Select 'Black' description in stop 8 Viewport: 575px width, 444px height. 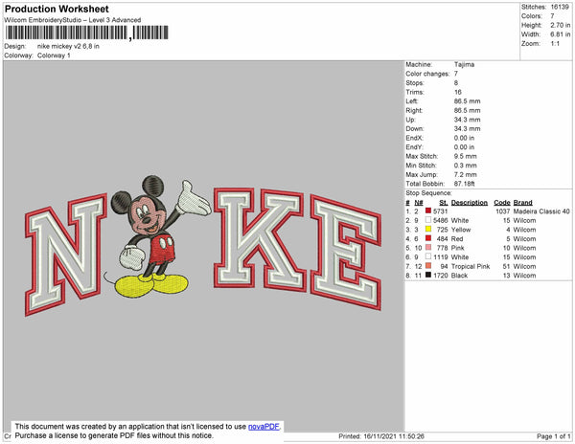tap(459, 276)
